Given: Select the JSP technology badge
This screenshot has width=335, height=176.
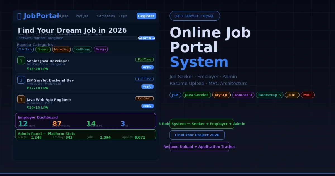Looking at the screenshot, I should click(175, 95).
